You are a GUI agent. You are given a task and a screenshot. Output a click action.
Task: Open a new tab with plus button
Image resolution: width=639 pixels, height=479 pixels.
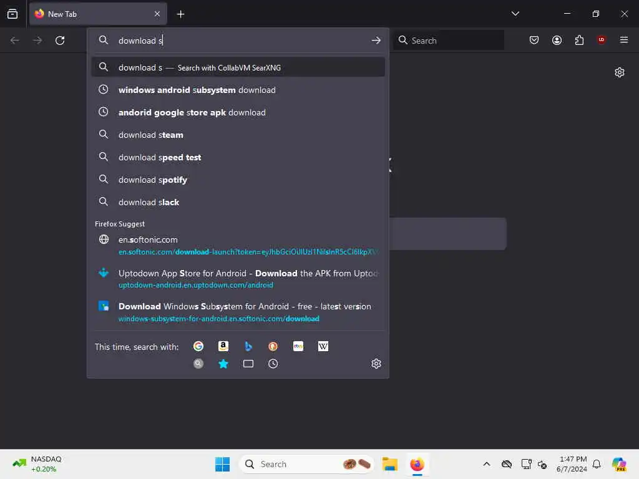(x=180, y=14)
